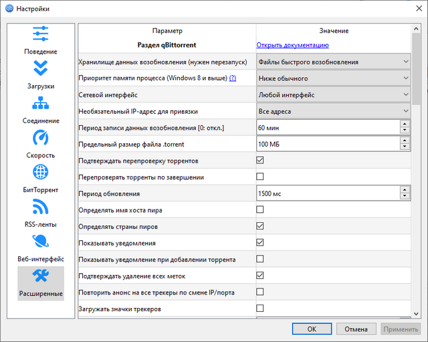Click the Параметр column header
The width and height of the screenshot is (428, 342).
(167, 31)
